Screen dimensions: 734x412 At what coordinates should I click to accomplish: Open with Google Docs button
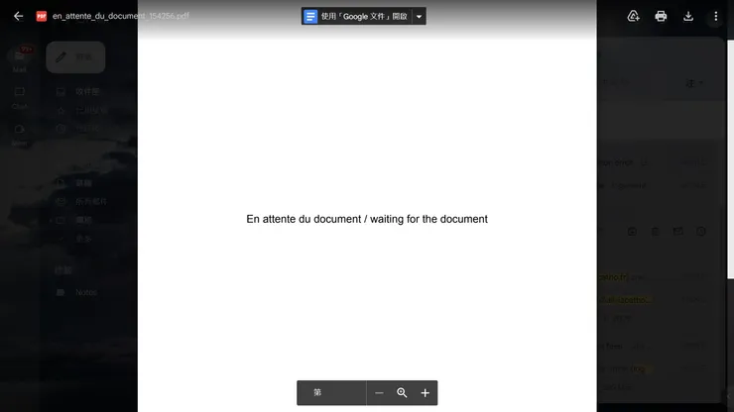[x=357, y=17]
